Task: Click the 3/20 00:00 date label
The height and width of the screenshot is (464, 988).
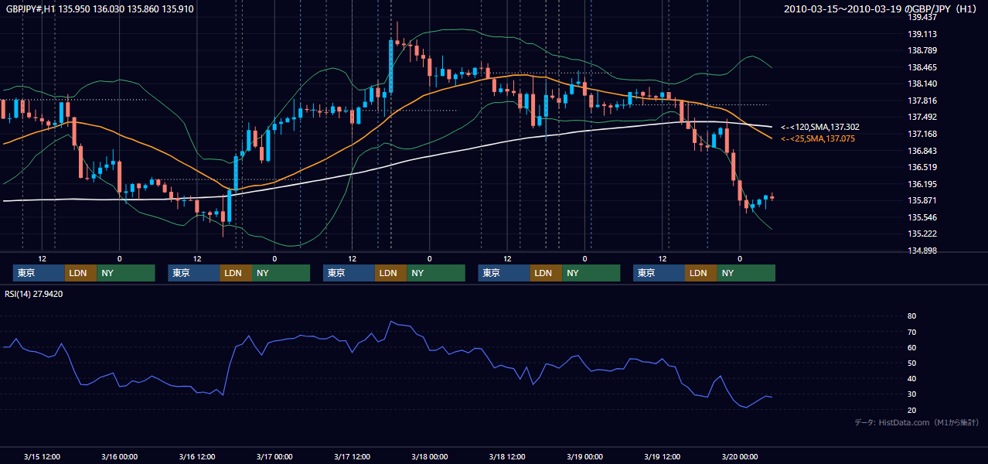Action: point(740,456)
